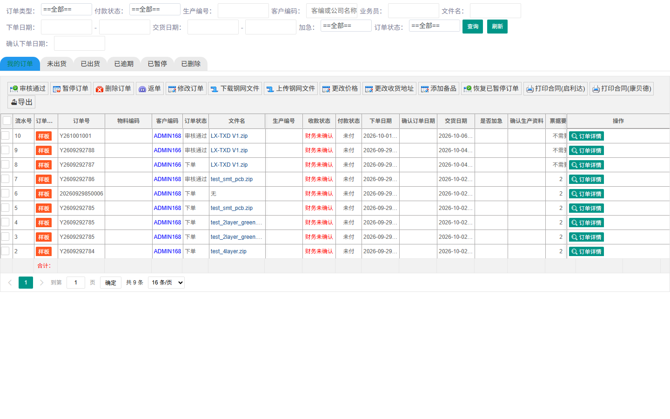Screen dimensions: 670x419
Task: Click the 修改订单 edit order button
Action: pyautogui.click(x=186, y=88)
